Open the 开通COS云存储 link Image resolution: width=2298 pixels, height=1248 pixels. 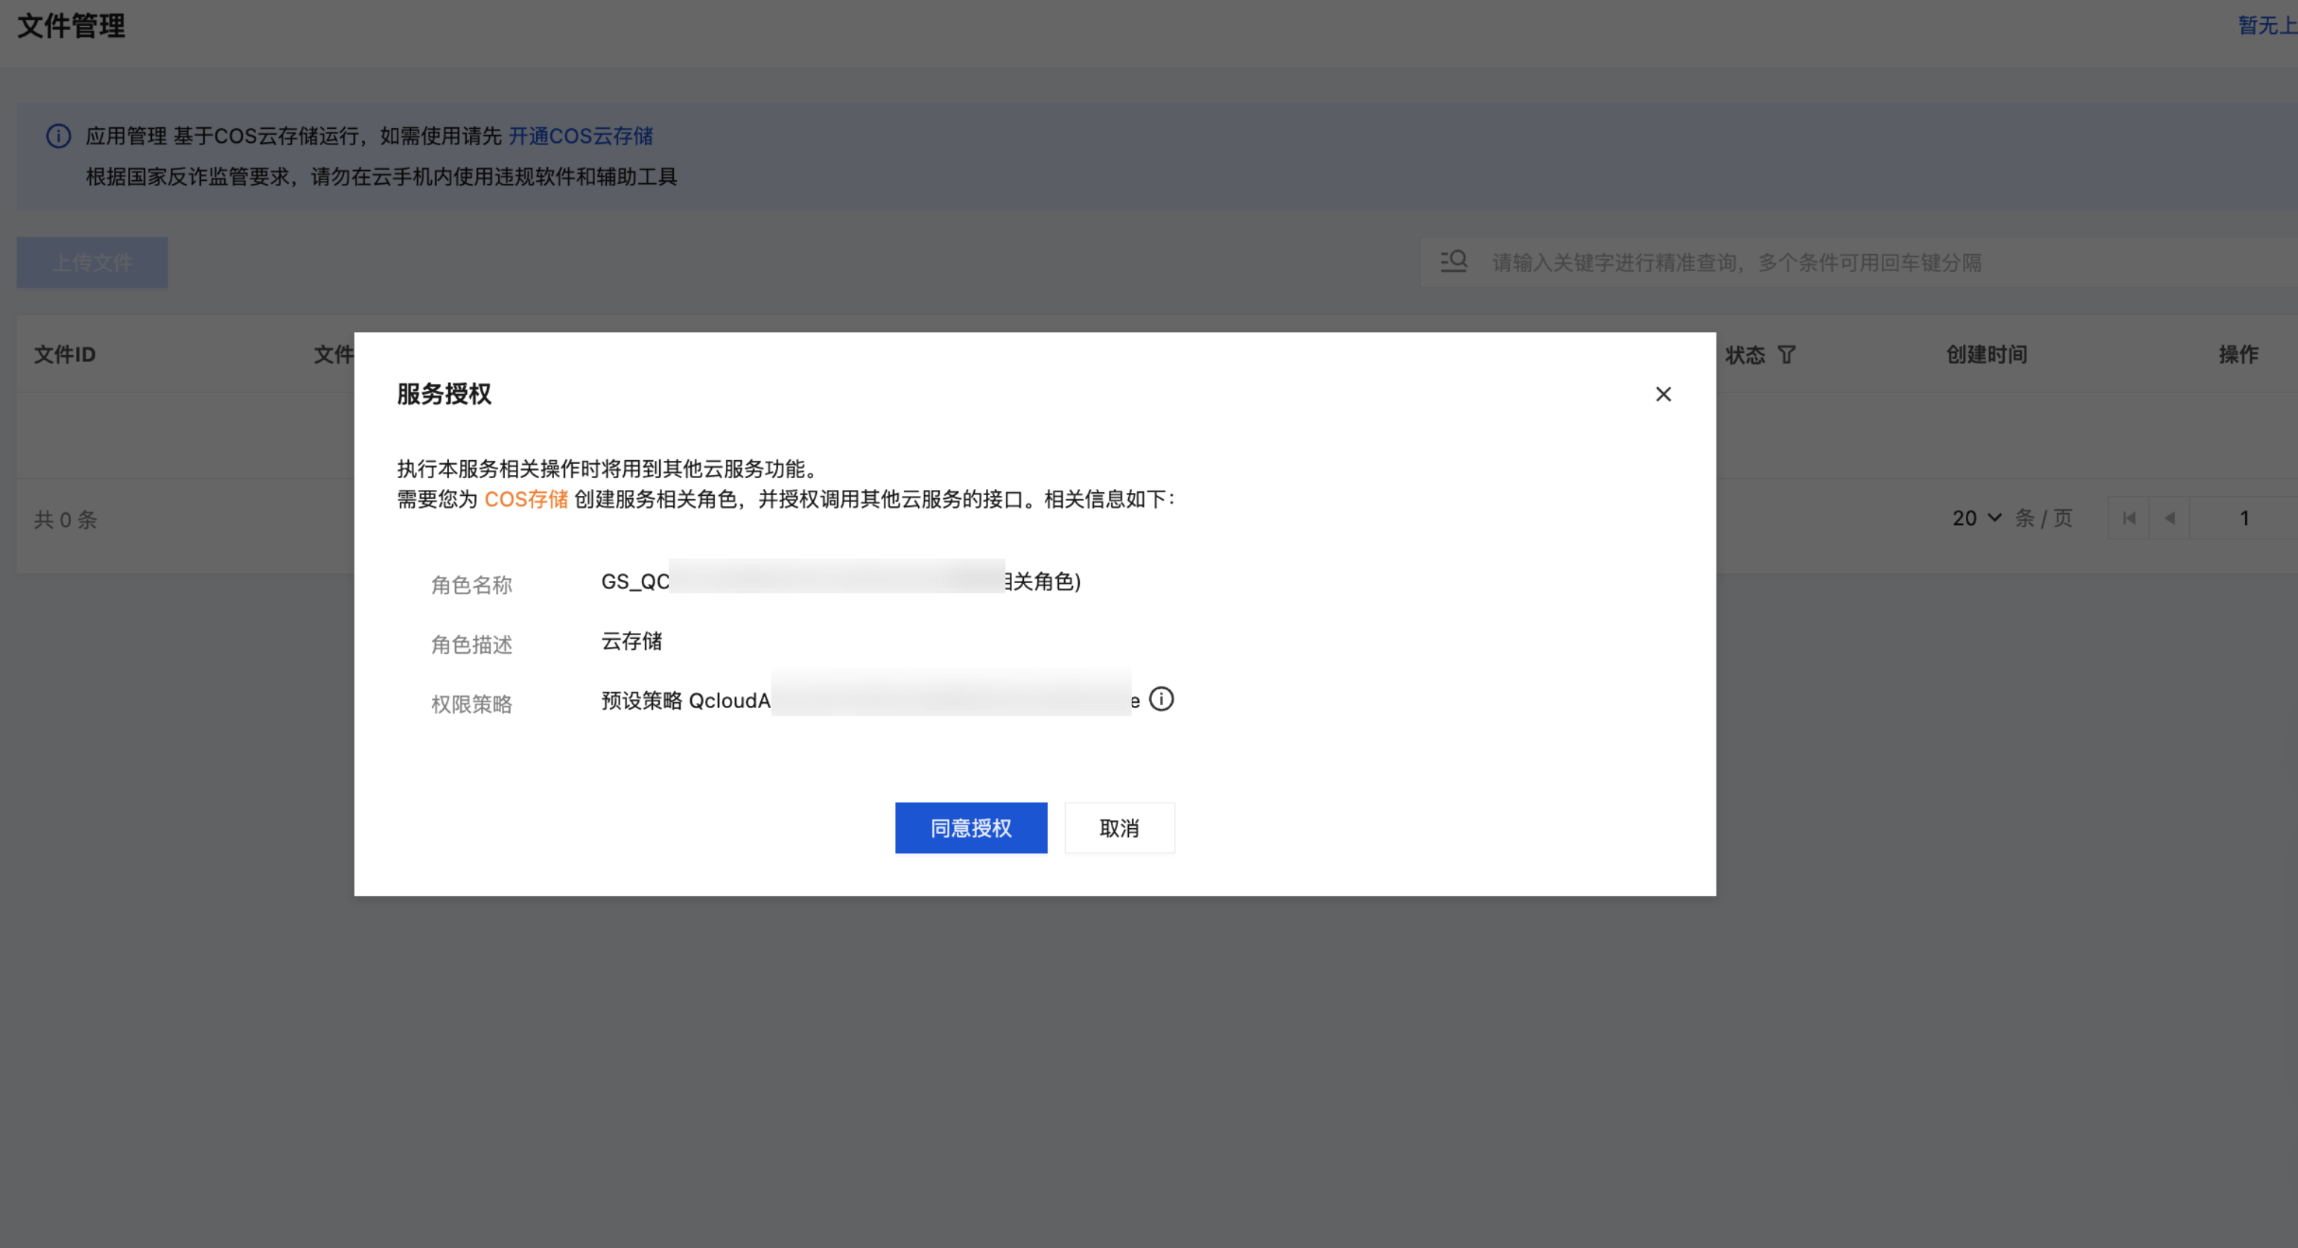tap(581, 136)
